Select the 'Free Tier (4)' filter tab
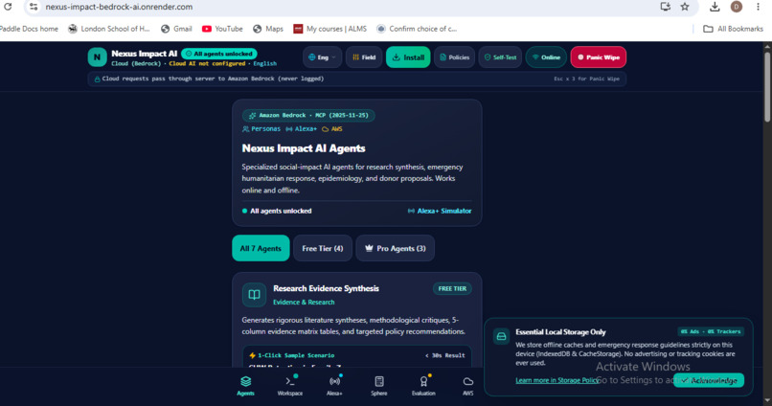 coord(323,248)
